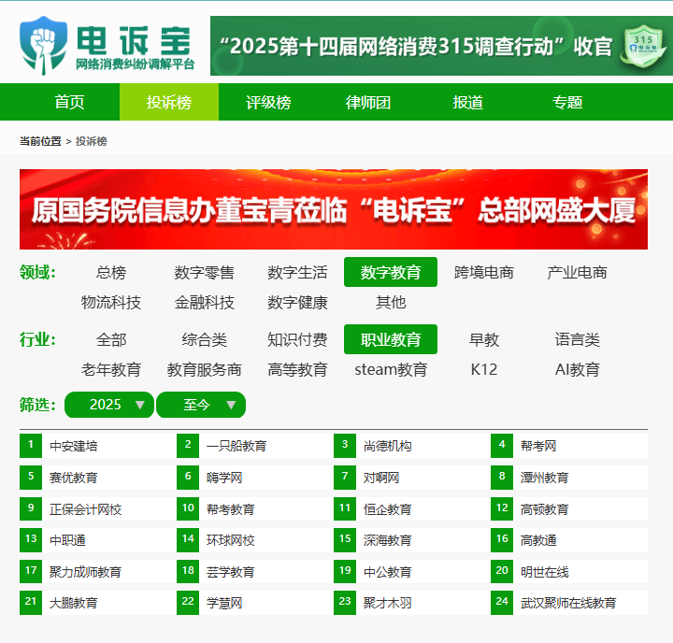673x643 pixels.
Task: Open the 2025 year dropdown
Action: tap(109, 405)
